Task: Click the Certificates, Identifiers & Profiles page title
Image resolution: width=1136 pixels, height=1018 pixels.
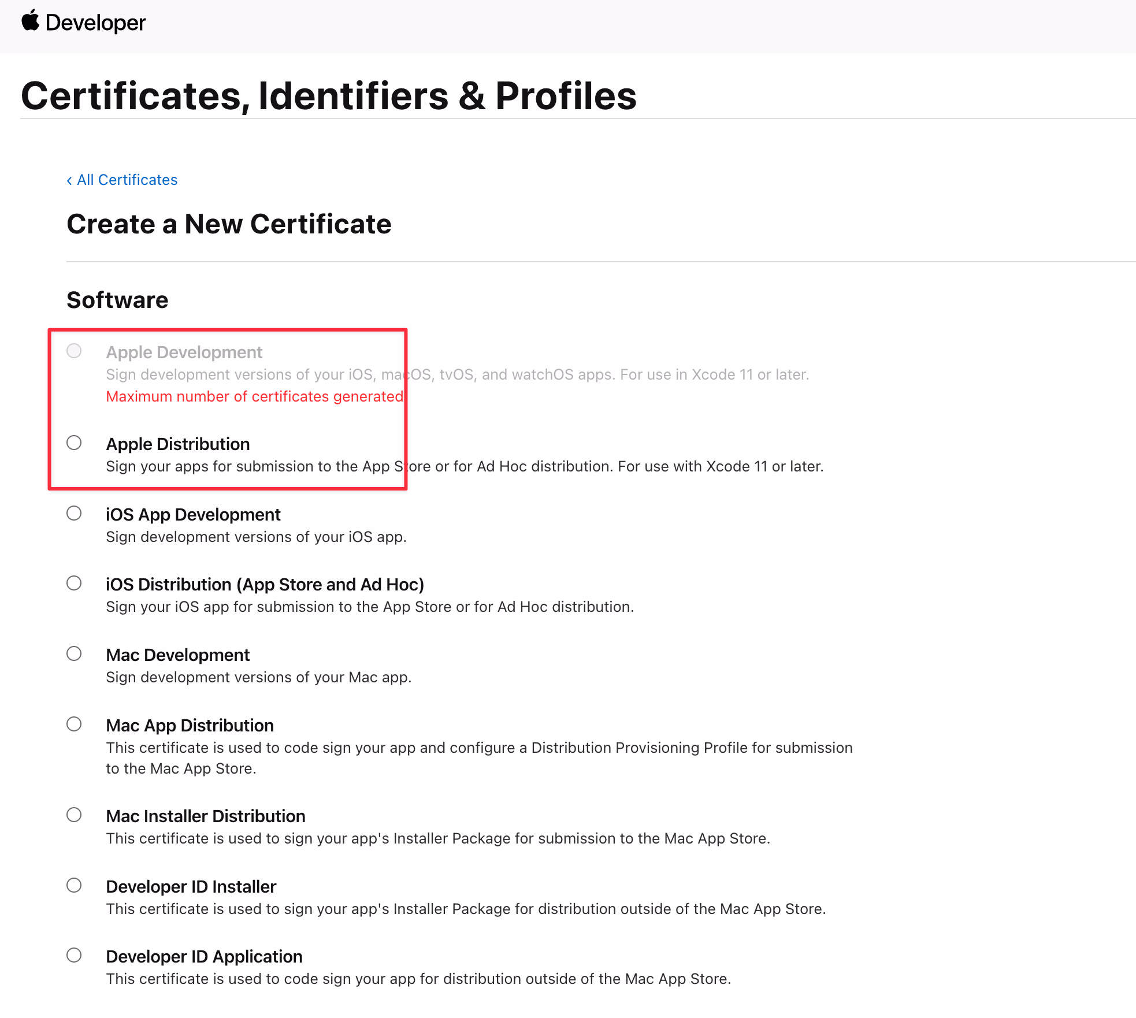Action: click(328, 95)
